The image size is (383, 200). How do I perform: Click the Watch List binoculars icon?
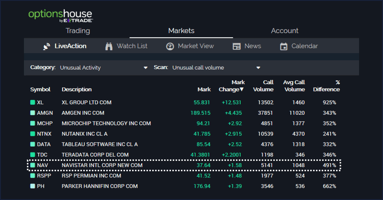[x=109, y=46]
